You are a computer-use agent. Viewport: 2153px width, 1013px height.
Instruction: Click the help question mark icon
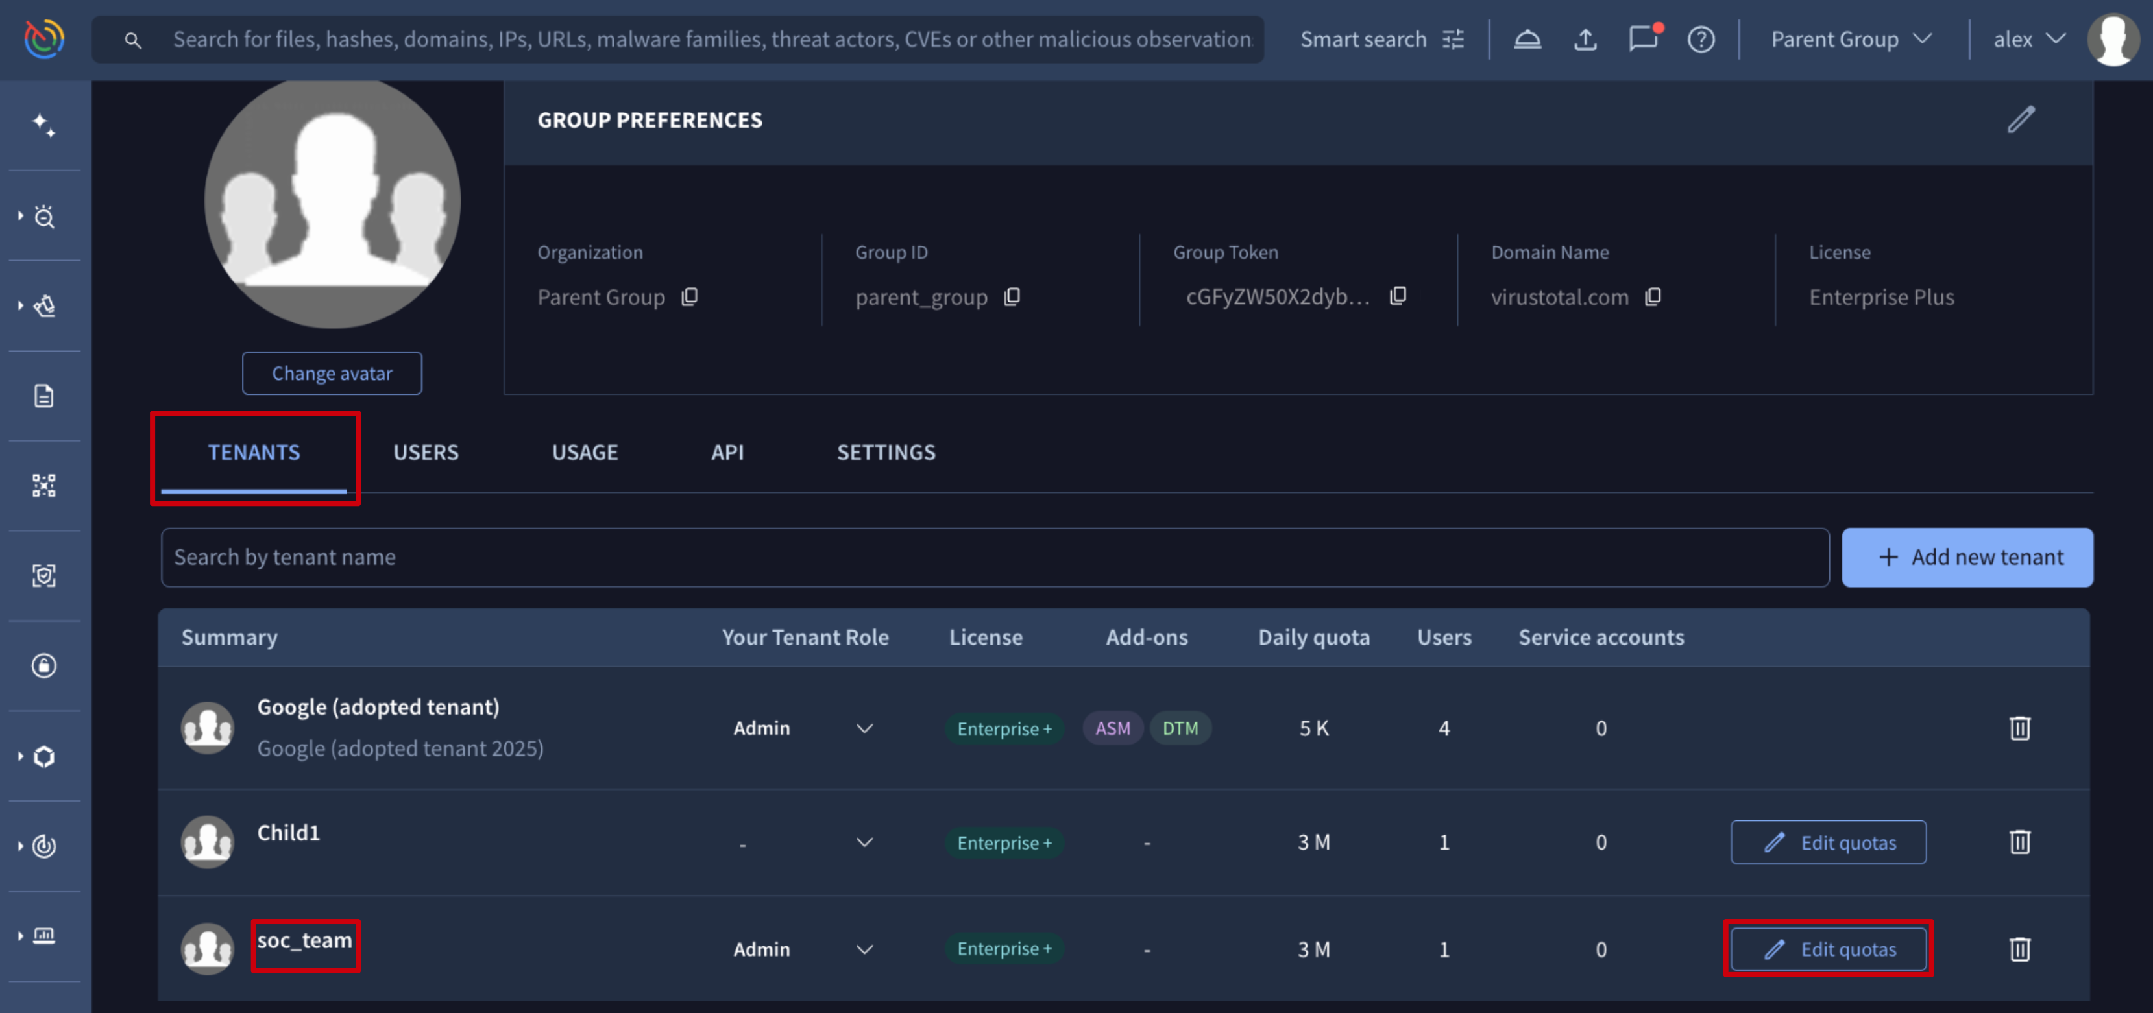[x=1701, y=40]
